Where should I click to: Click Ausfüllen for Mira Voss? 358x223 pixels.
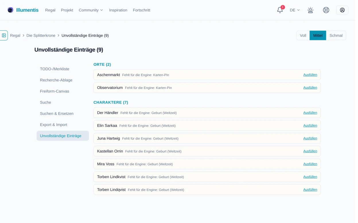(x=310, y=164)
